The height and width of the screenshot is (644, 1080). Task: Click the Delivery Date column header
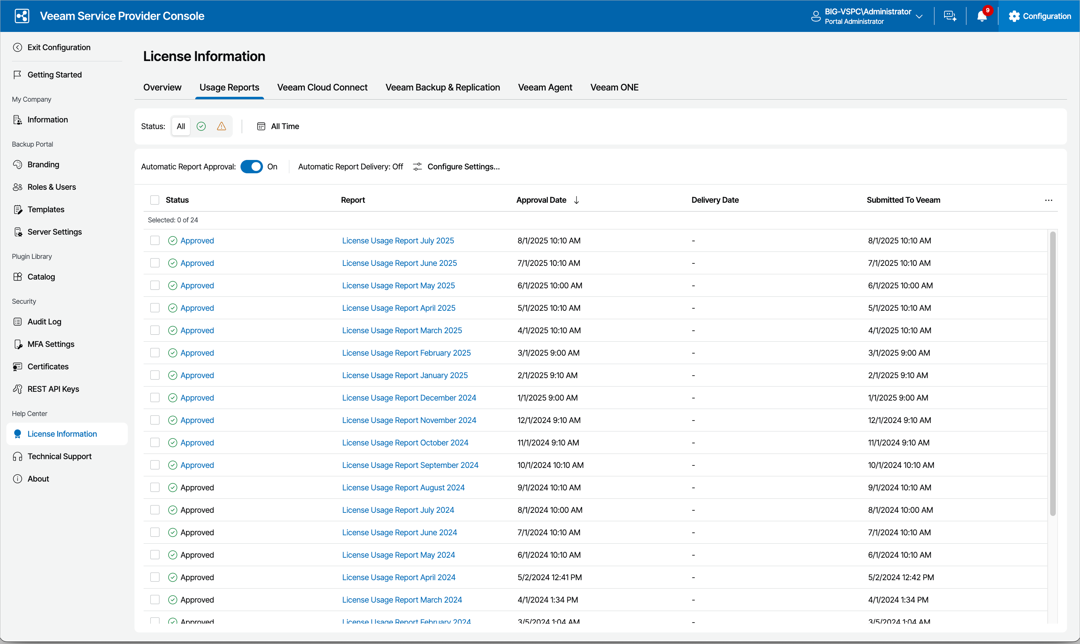coord(715,200)
